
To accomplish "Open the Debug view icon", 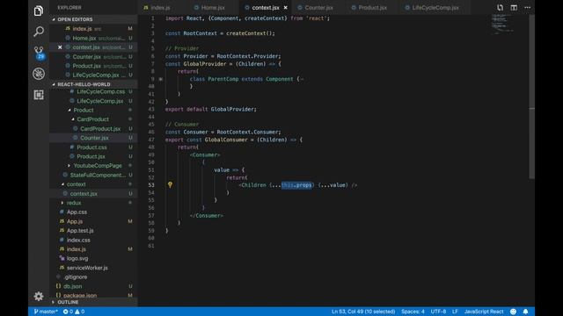I will coord(39,74).
